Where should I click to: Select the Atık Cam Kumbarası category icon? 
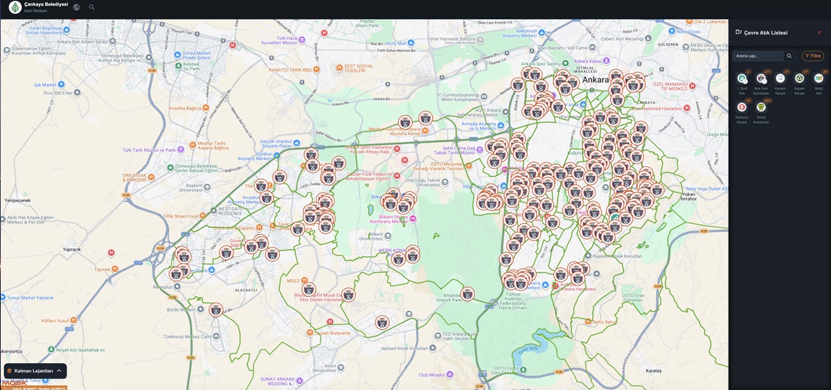pyautogui.click(x=761, y=79)
